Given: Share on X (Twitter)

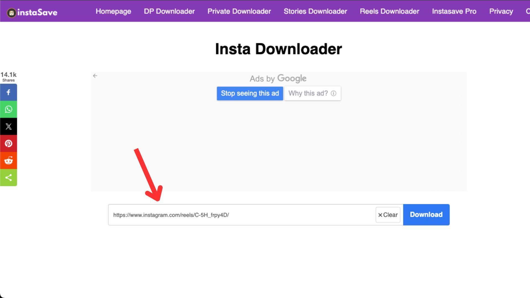Looking at the screenshot, I should tap(9, 126).
